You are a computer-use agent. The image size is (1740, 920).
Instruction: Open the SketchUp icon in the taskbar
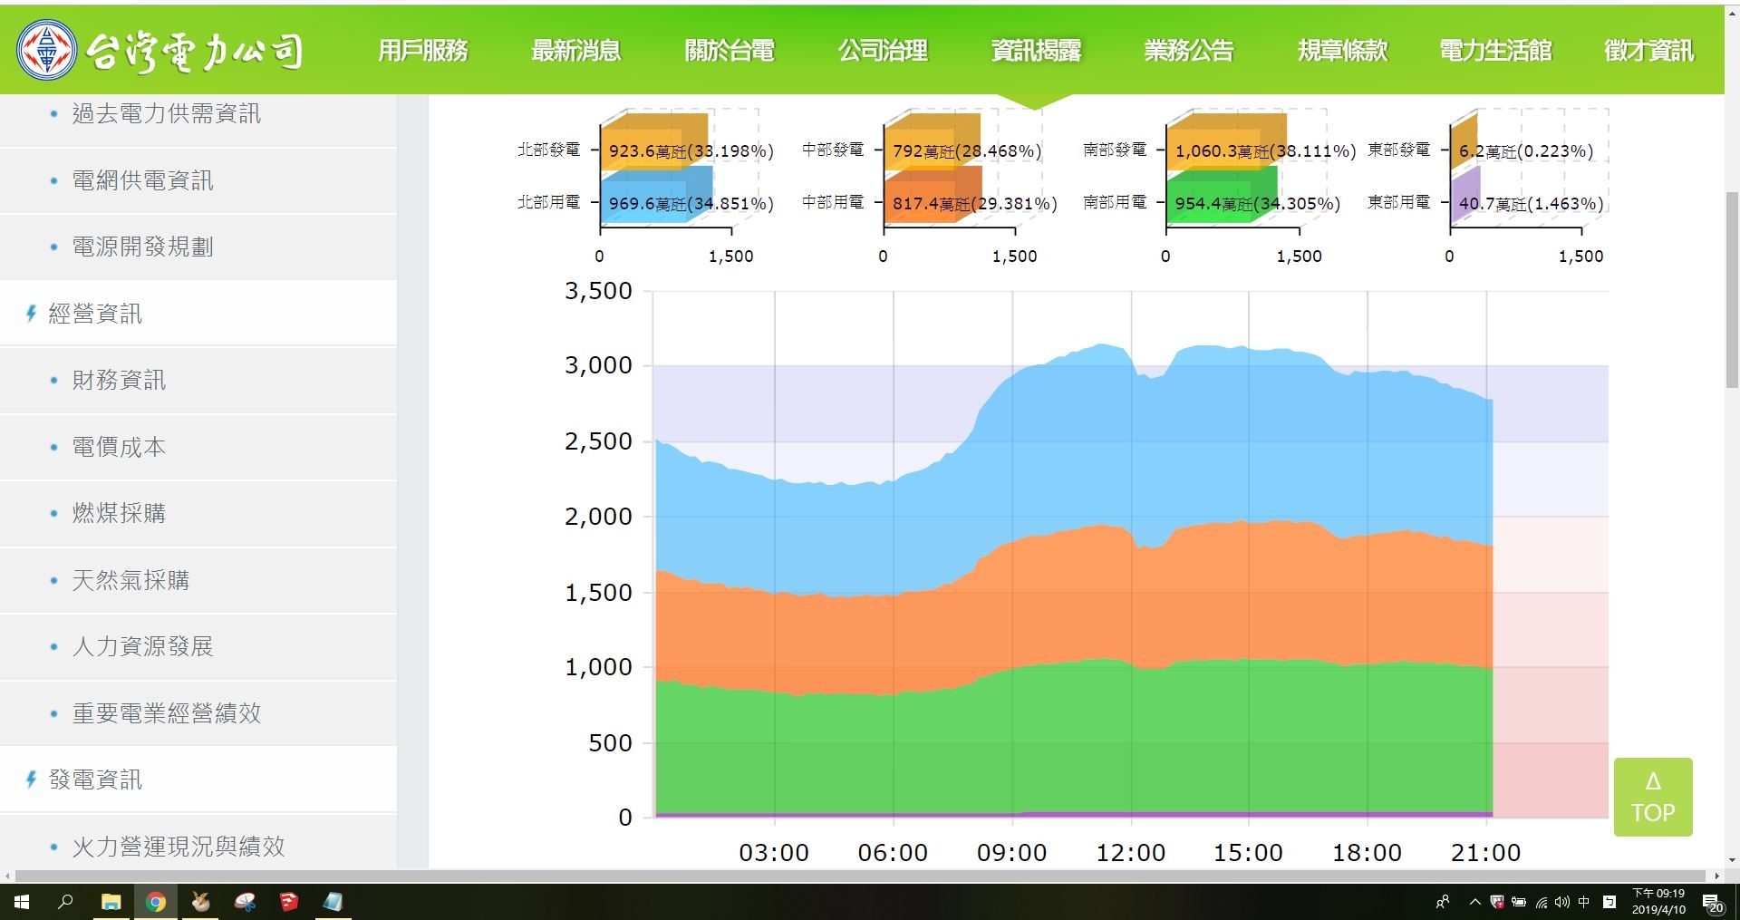click(289, 902)
